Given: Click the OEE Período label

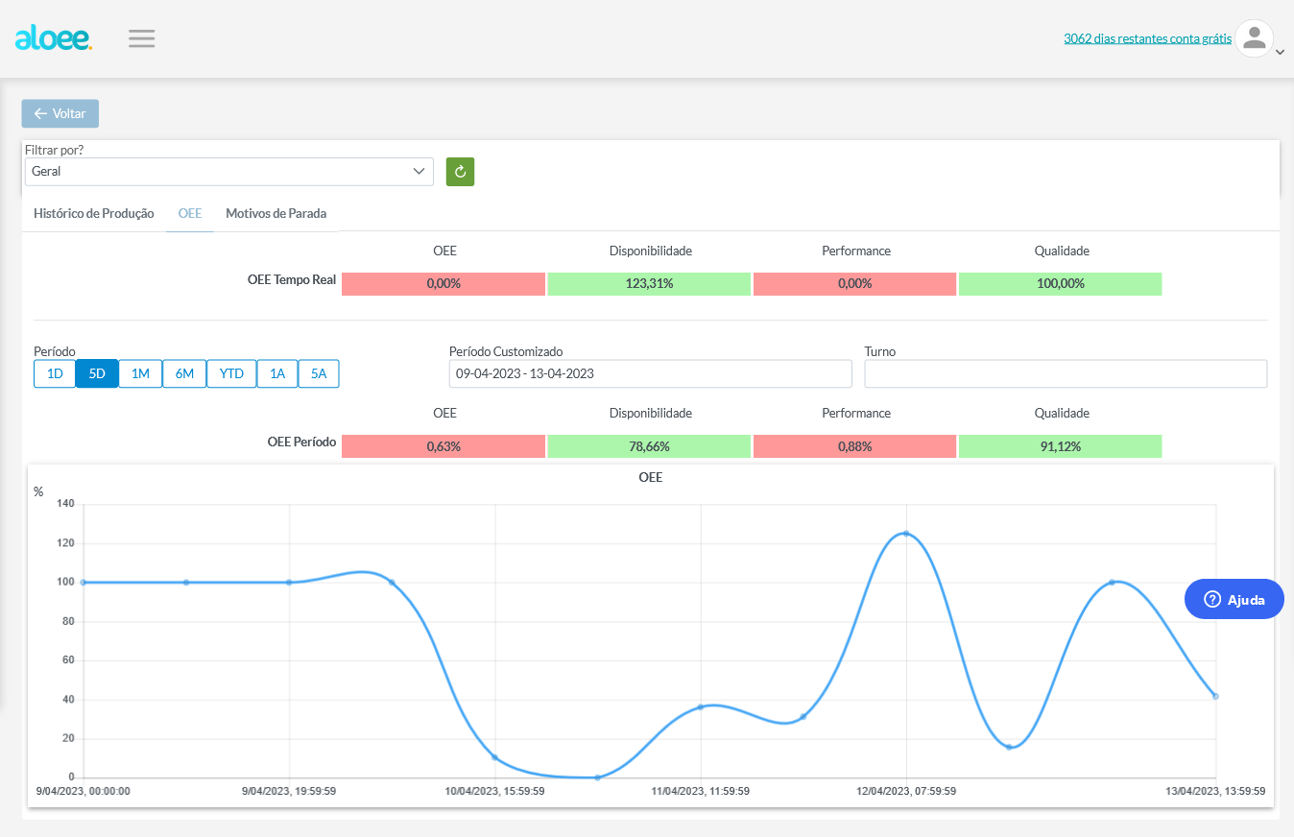Looking at the screenshot, I should (301, 442).
